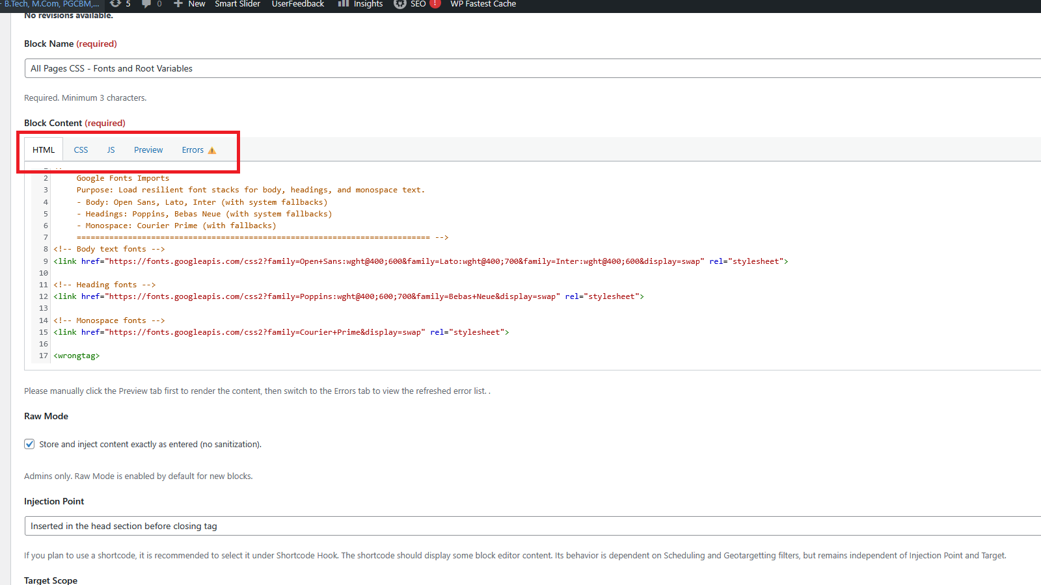Open the Preview tab
Viewport: 1041px width, 585px height.
coord(148,149)
